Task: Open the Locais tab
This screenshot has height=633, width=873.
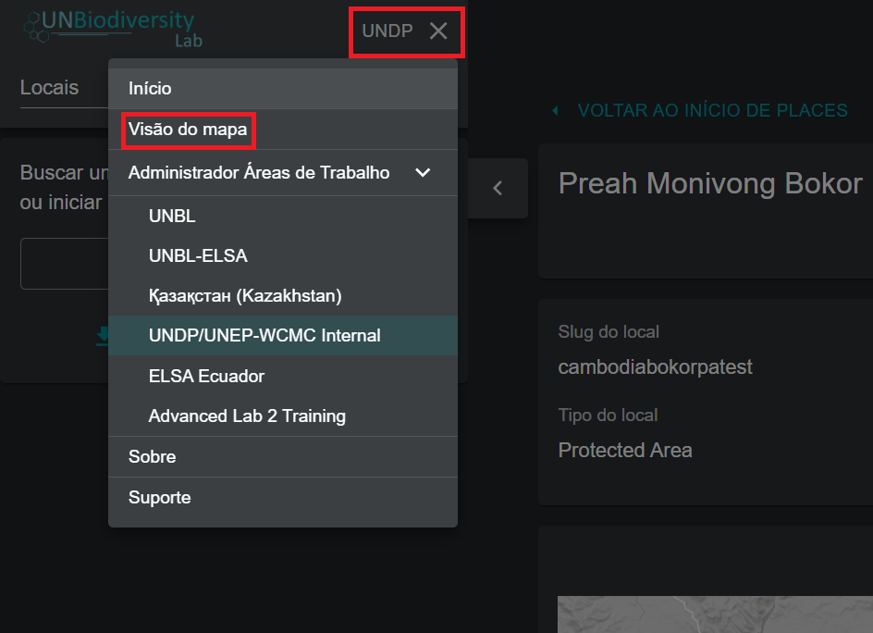Action: coord(49,88)
